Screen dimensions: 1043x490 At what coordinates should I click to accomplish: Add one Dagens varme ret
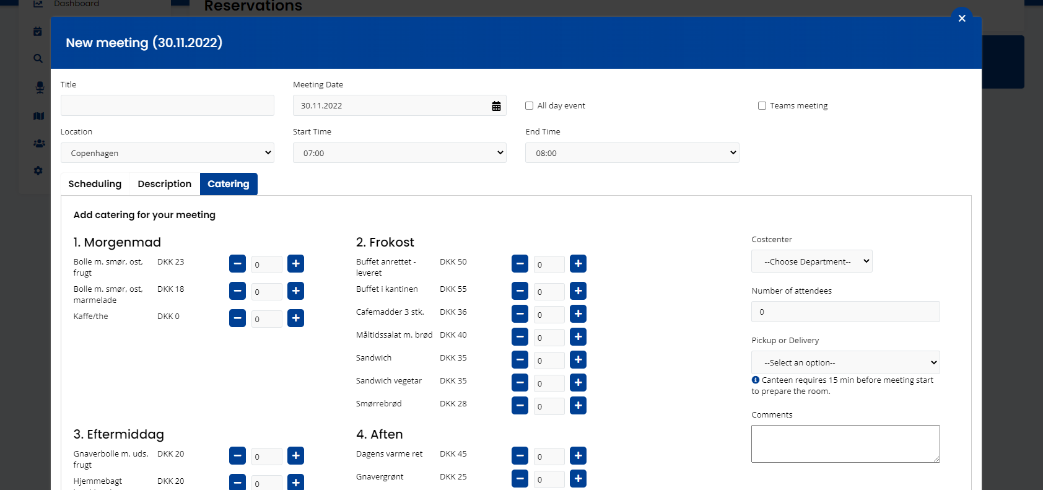pyautogui.click(x=578, y=456)
